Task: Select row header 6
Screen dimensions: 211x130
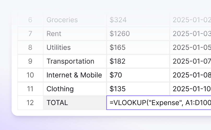Action: coord(30,20)
